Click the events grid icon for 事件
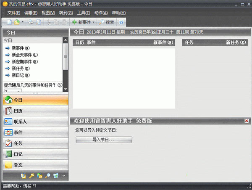The width and height of the screenshot is (252, 190). pyautogui.click(x=8, y=132)
